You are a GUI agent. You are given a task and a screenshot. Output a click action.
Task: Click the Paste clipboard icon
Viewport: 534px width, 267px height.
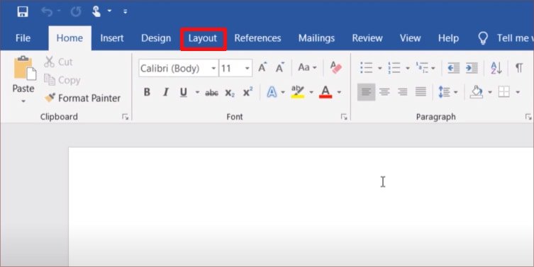point(25,69)
